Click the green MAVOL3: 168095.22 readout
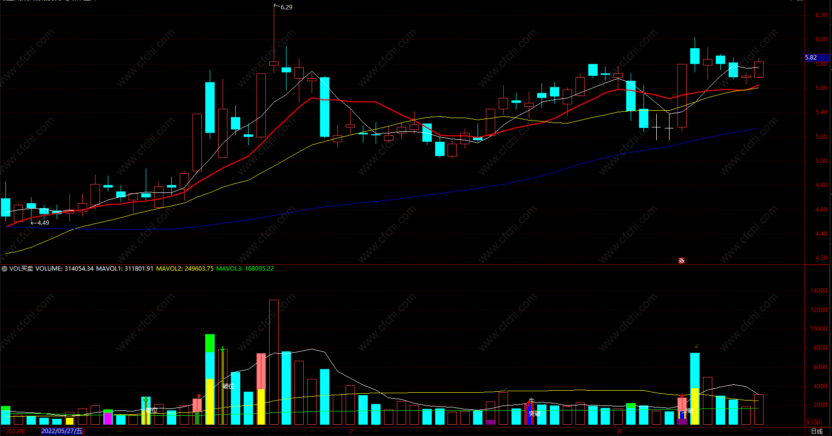This screenshot has height=436, width=832. [245, 269]
